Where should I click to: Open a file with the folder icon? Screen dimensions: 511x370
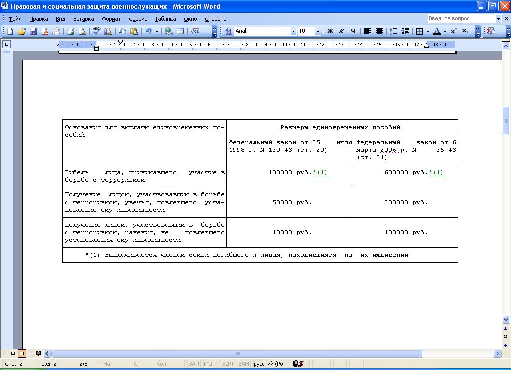click(x=22, y=31)
